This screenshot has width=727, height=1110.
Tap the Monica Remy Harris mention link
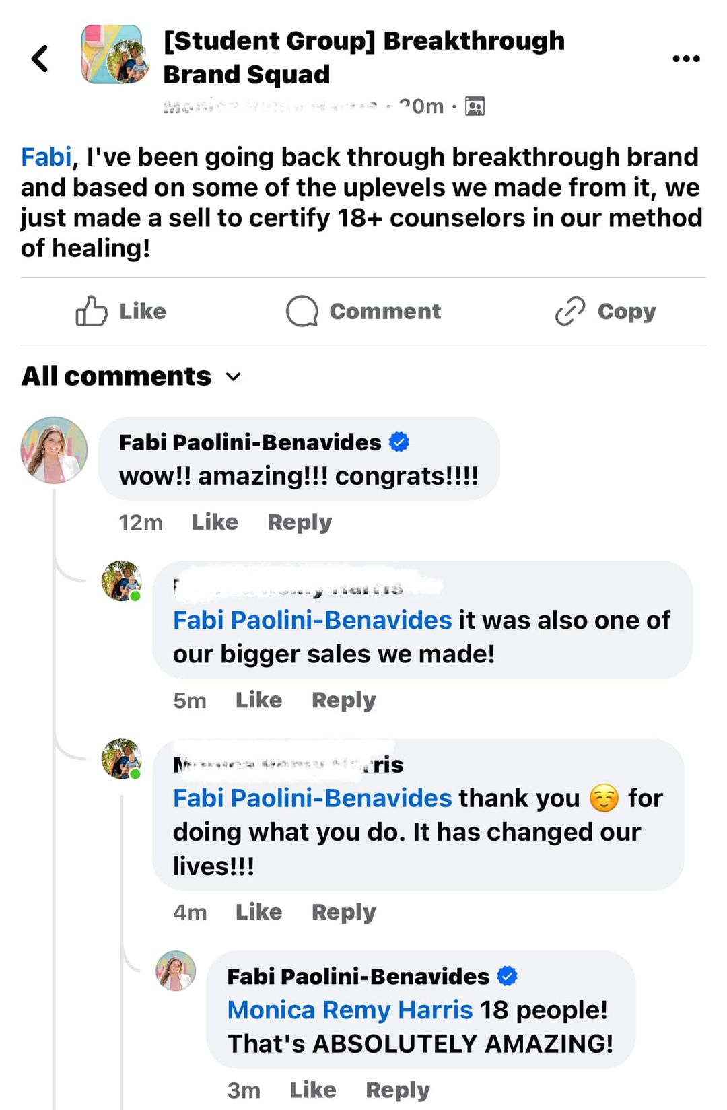(x=350, y=1010)
